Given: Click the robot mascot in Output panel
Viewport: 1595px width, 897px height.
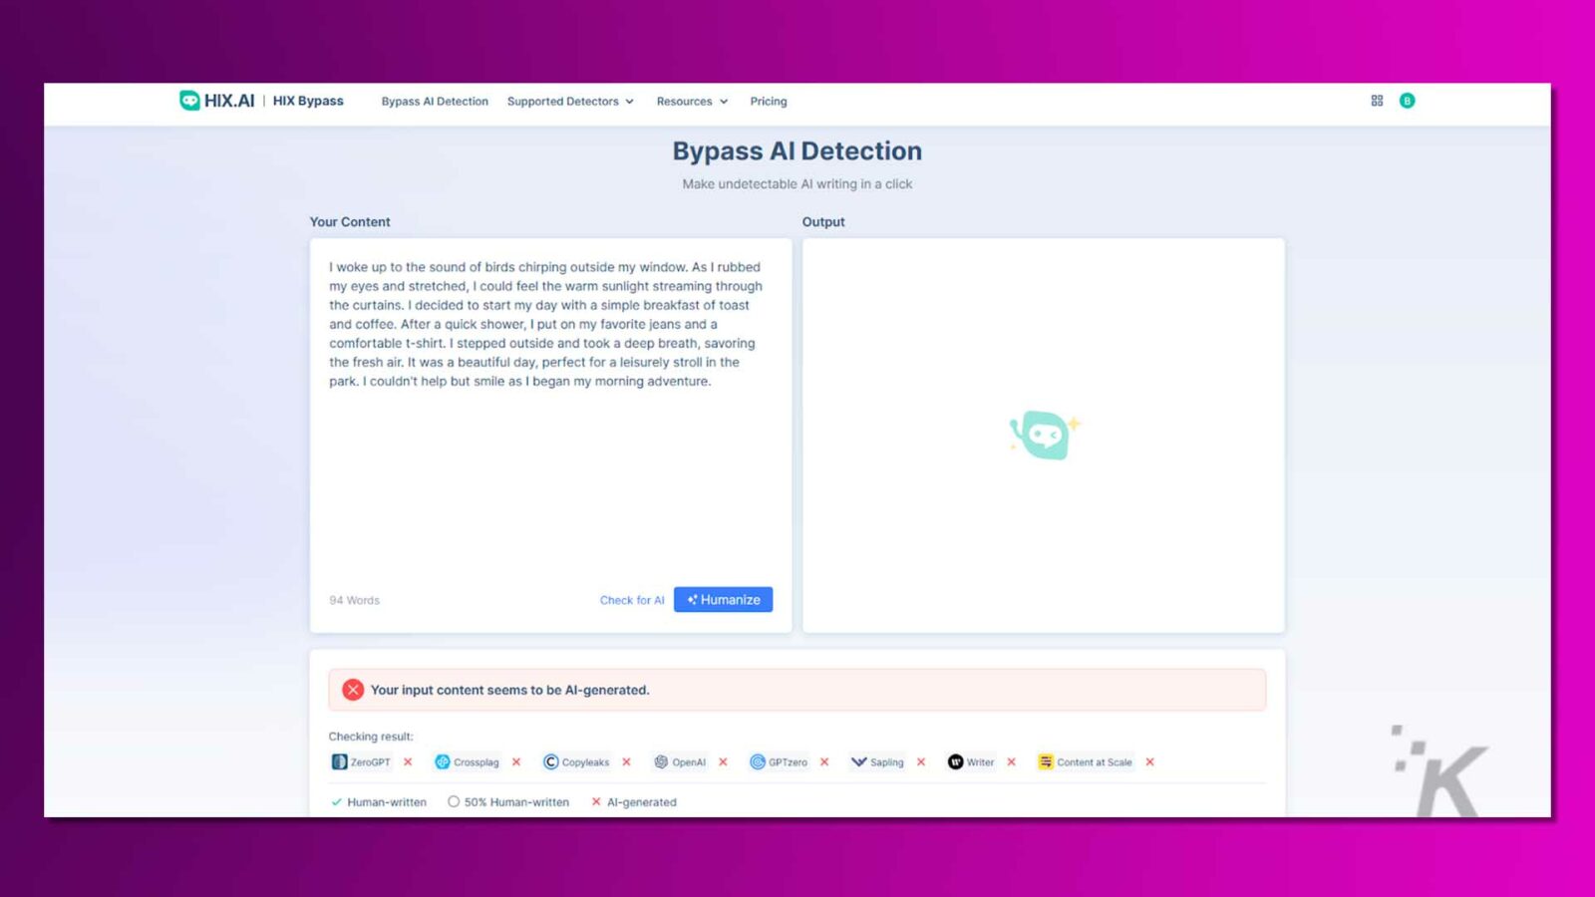Looking at the screenshot, I should (x=1044, y=435).
